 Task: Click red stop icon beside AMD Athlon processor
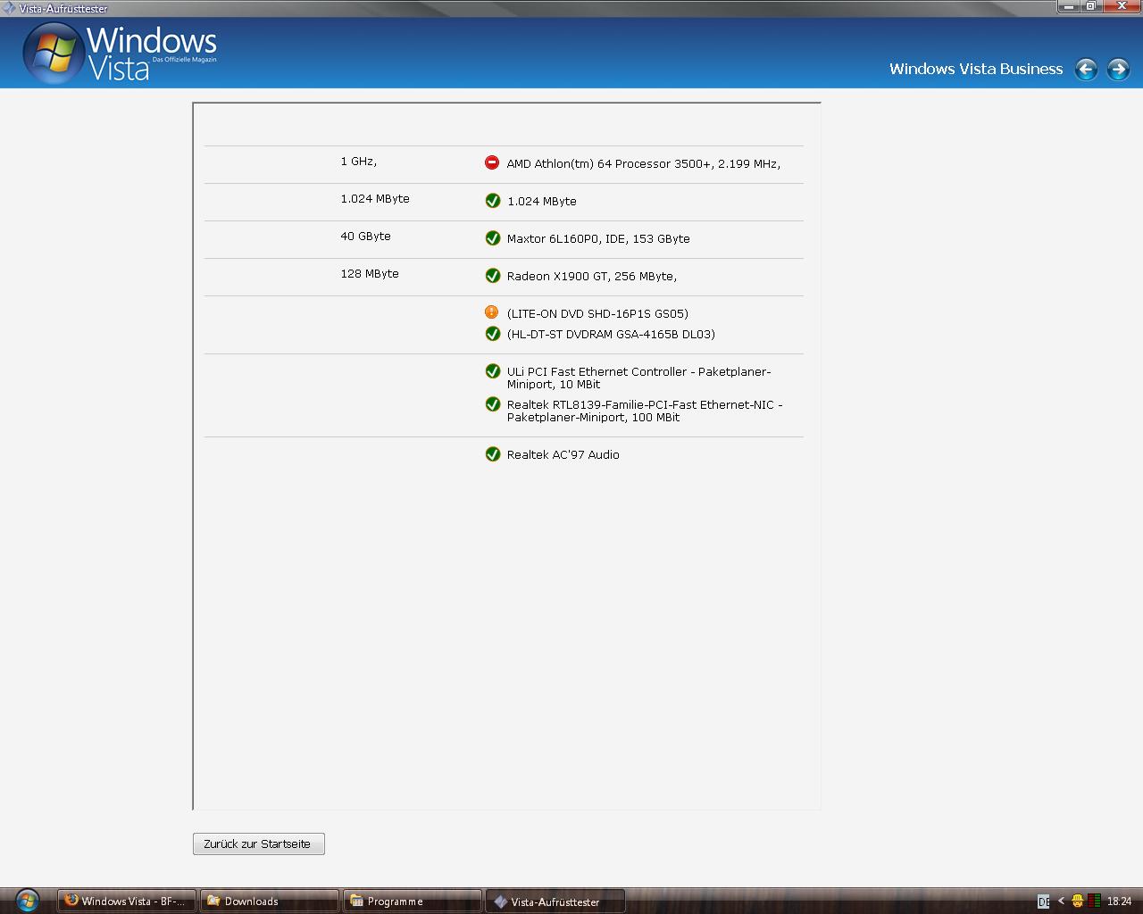(x=492, y=162)
